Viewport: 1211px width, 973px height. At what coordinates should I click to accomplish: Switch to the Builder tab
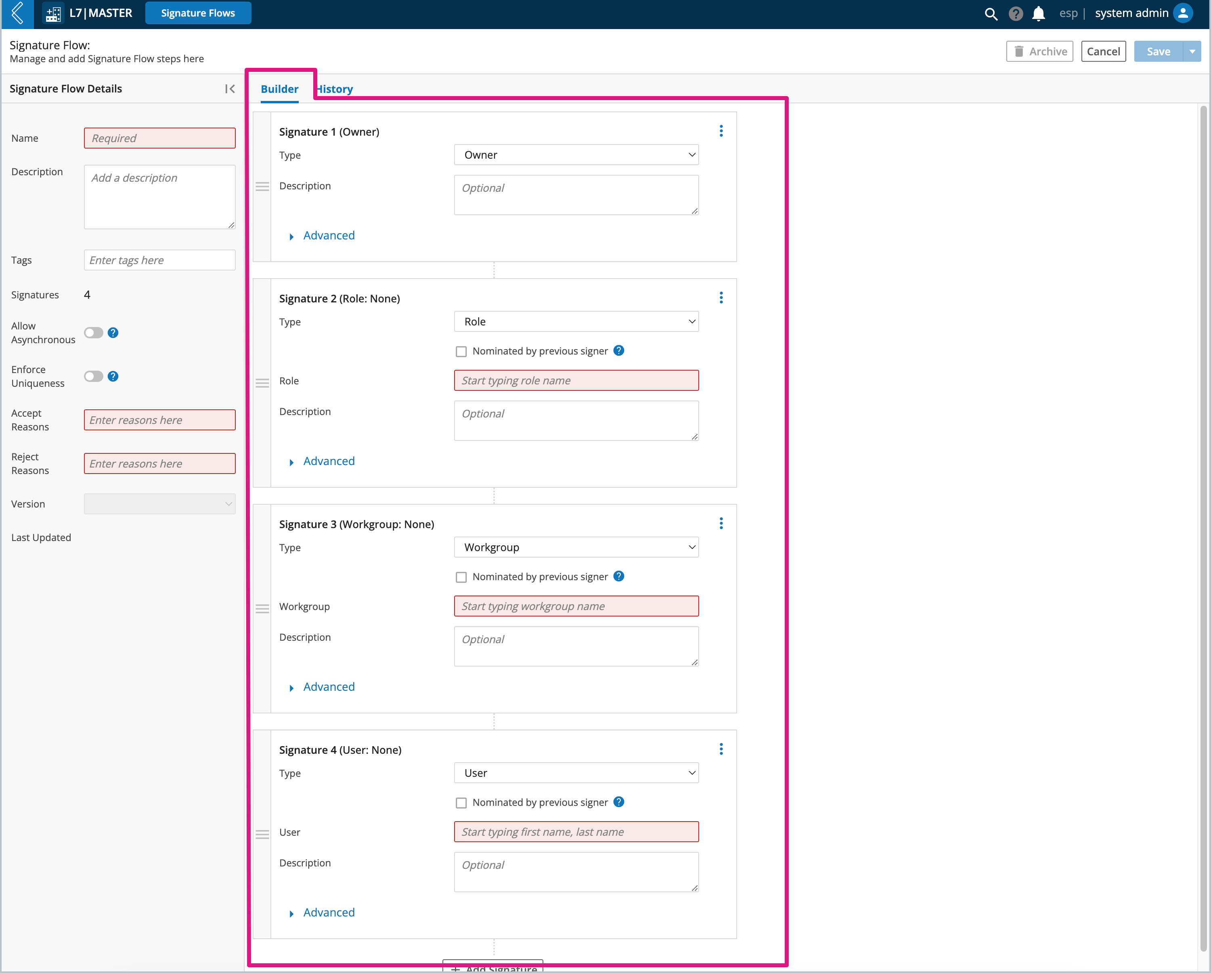pos(279,89)
